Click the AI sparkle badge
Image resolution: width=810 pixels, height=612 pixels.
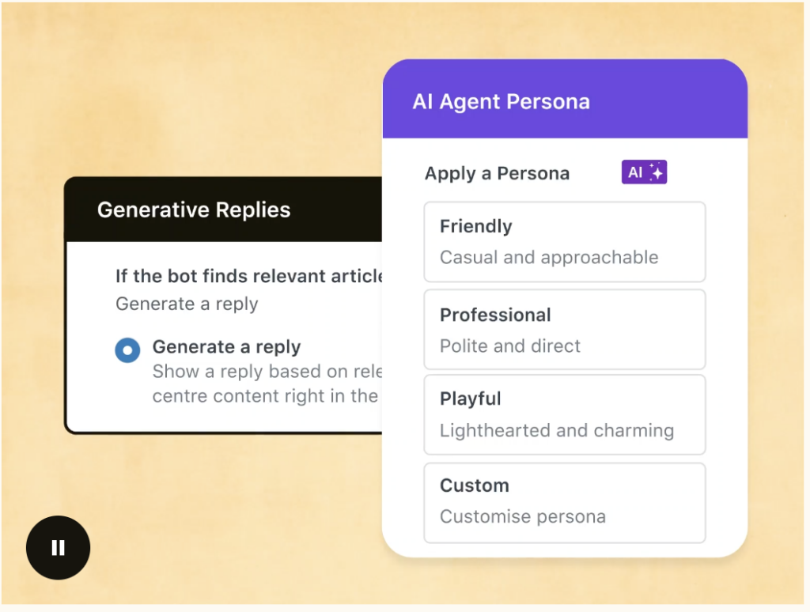click(x=644, y=172)
